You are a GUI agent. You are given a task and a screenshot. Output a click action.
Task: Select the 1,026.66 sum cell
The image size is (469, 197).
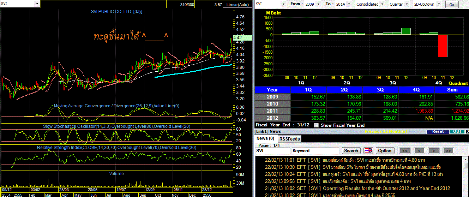[452, 118]
